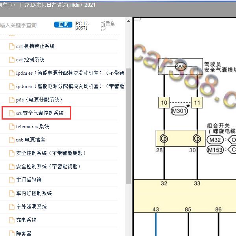This screenshot has height=236, width=236.
Task: Open 车外照明系统 entry
Action: point(31,206)
